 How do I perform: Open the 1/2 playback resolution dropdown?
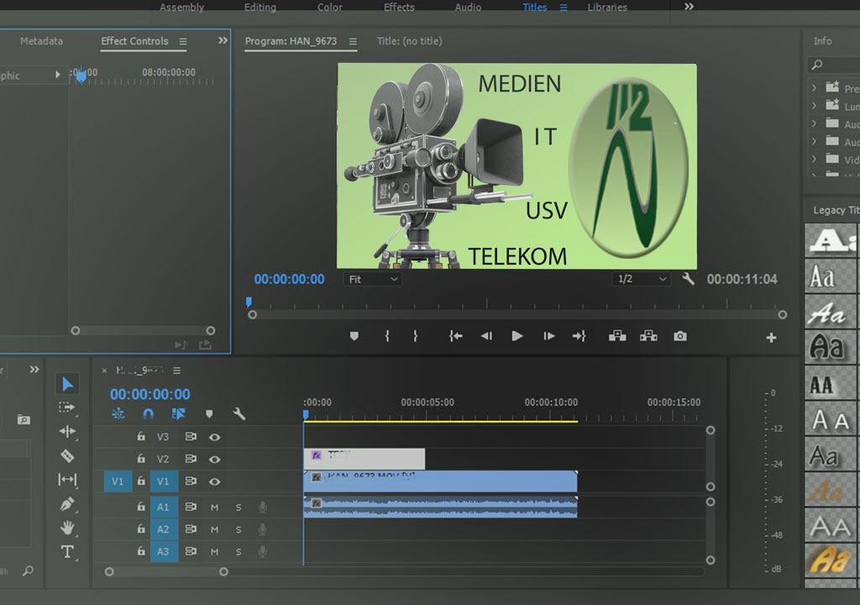tap(642, 279)
